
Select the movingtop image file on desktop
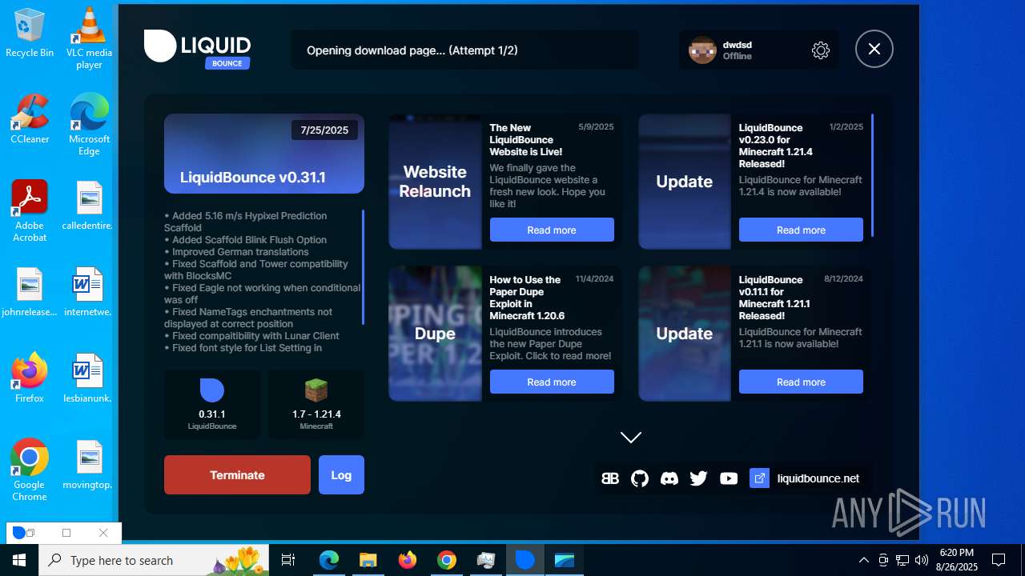[89, 465]
